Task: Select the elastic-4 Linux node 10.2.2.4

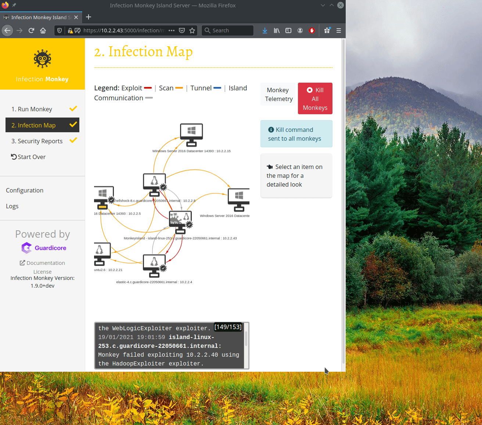Action: pyautogui.click(x=155, y=266)
